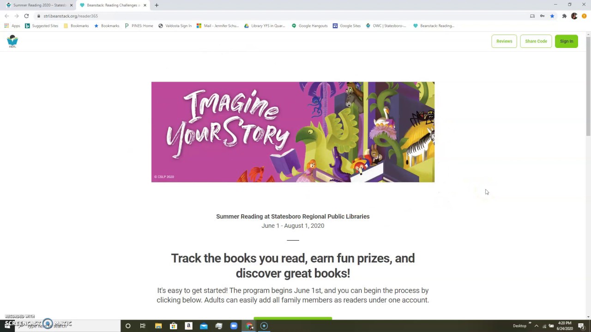Click the Chrome icon in the taskbar

coord(249,326)
